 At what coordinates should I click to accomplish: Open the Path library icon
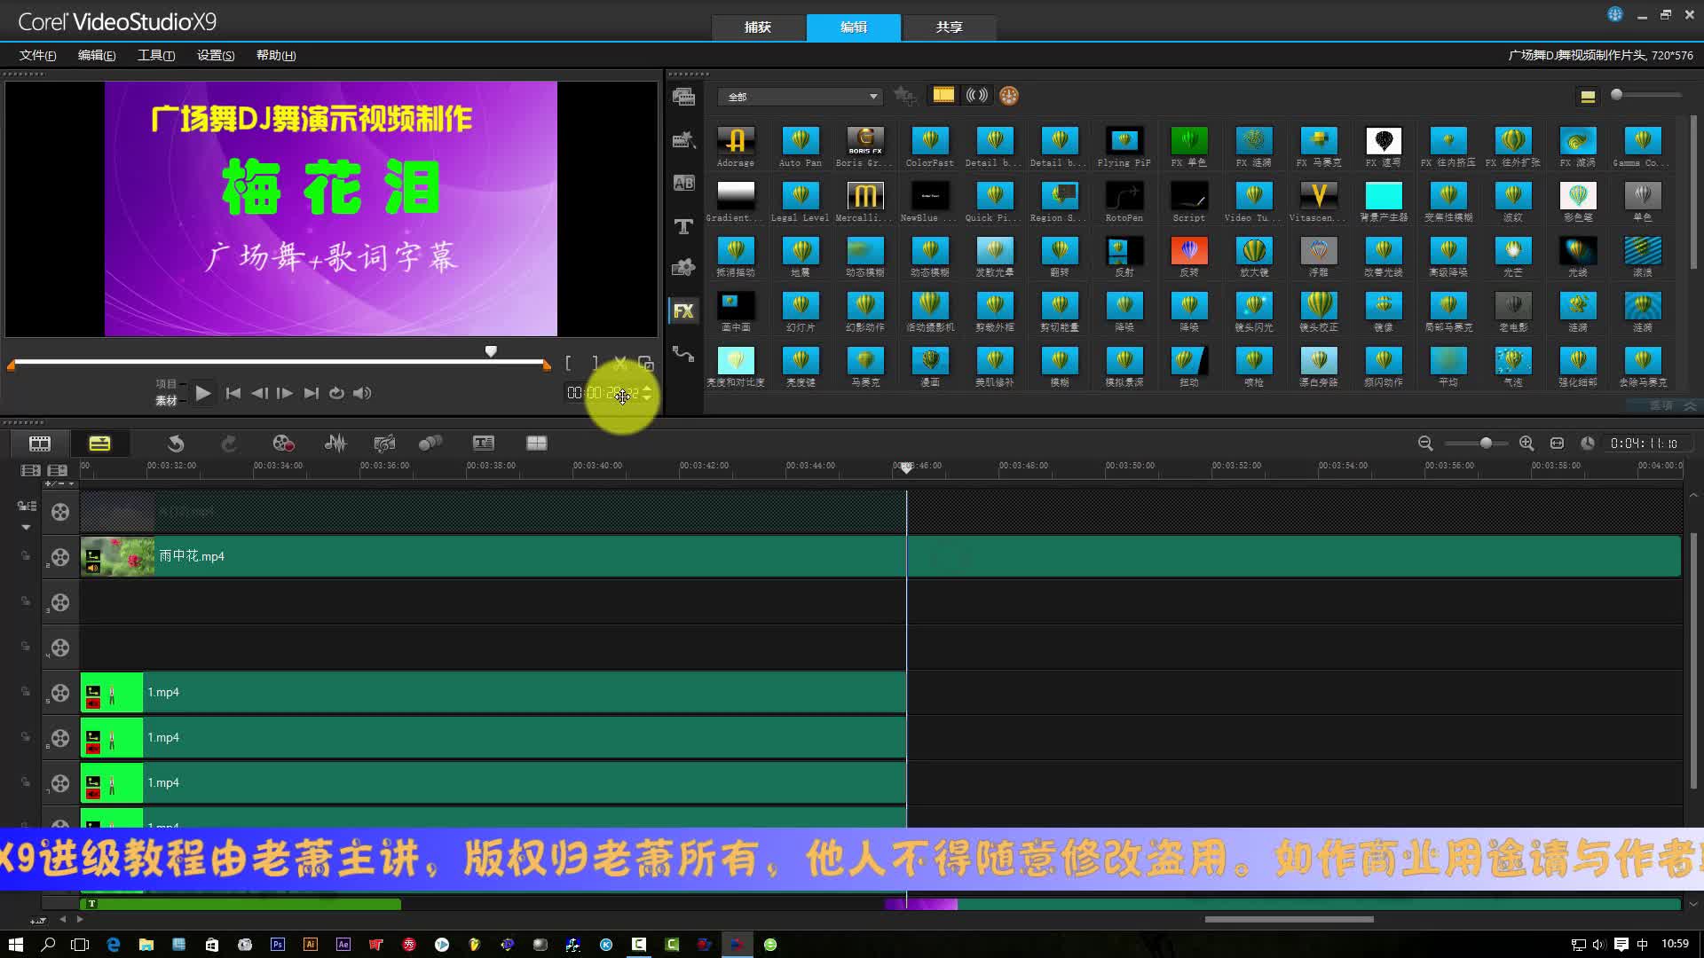point(683,354)
